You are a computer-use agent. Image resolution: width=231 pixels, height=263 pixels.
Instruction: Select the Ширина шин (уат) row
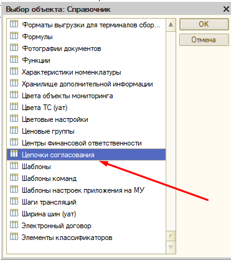click(86, 214)
